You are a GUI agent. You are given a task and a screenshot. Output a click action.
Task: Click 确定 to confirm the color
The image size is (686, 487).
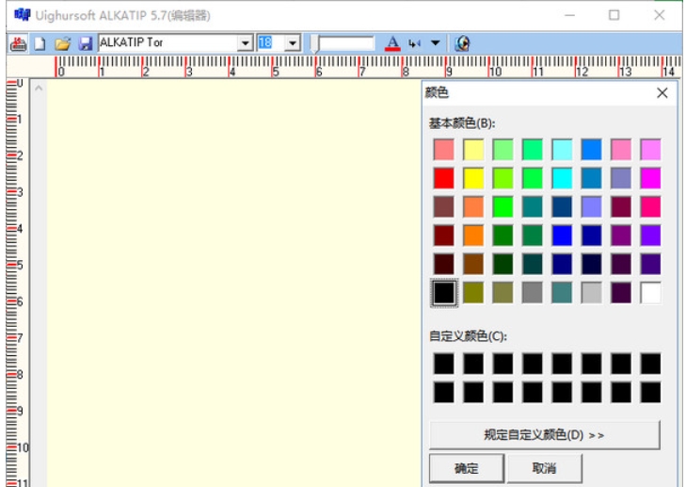coord(467,468)
